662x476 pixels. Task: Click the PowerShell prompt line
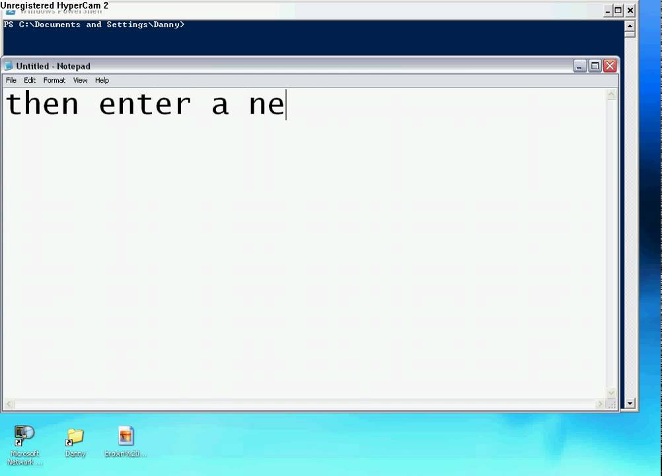tap(94, 24)
